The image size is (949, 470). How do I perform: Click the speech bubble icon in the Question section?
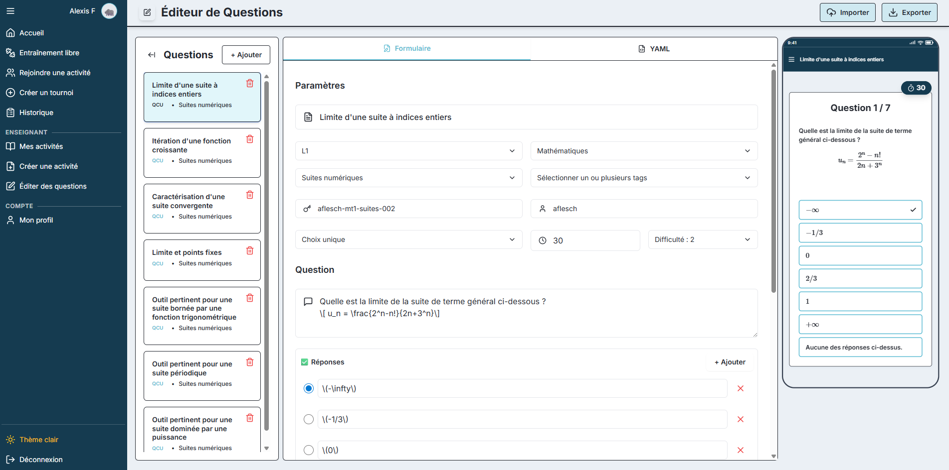308,301
